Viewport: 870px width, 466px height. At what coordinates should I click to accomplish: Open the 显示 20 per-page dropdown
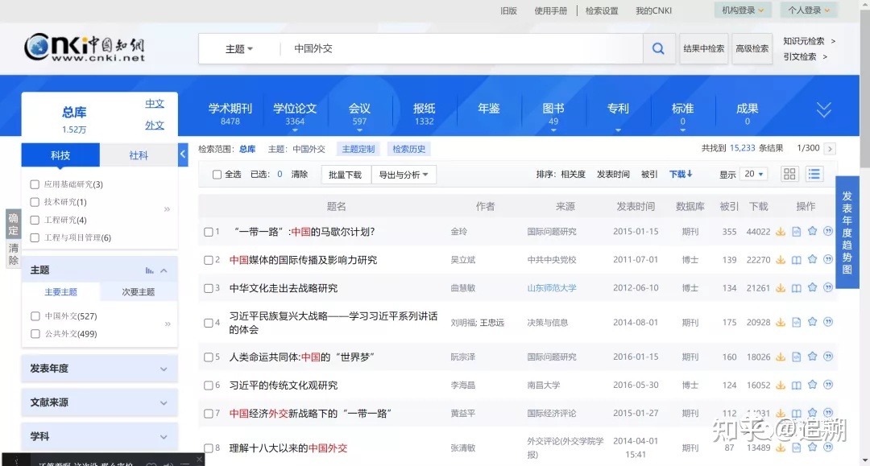coord(754,174)
